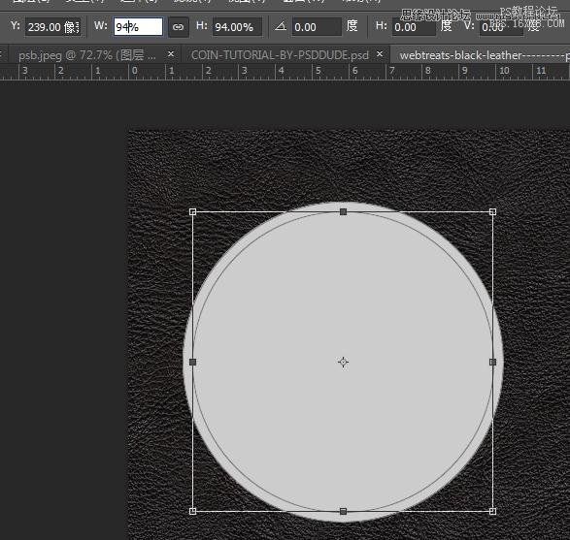Click the horizontal ruler at mark 5
The width and height of the screenshot is (570, 540).
coord(319,71)
